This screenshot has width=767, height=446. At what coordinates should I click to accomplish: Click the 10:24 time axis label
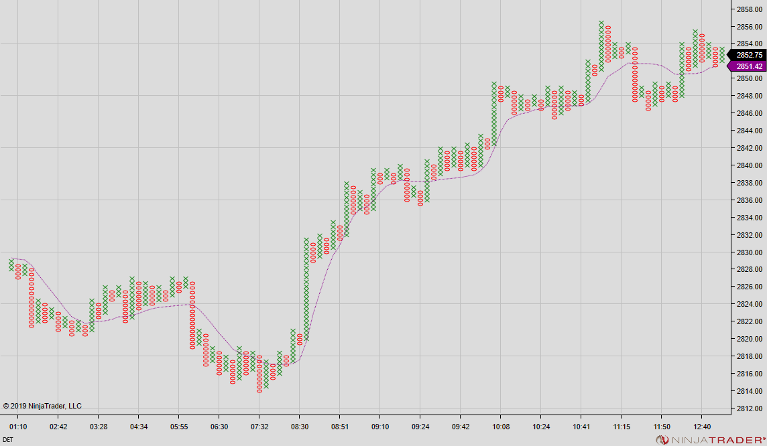click(541, 427)
